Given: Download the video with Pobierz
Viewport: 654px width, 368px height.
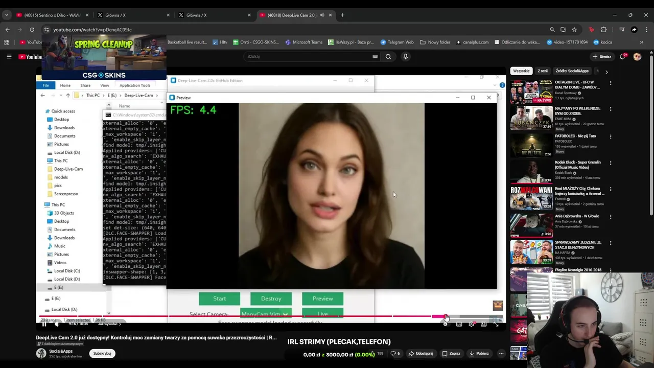Looking at the screenshot, I should (x=479, y=354).
